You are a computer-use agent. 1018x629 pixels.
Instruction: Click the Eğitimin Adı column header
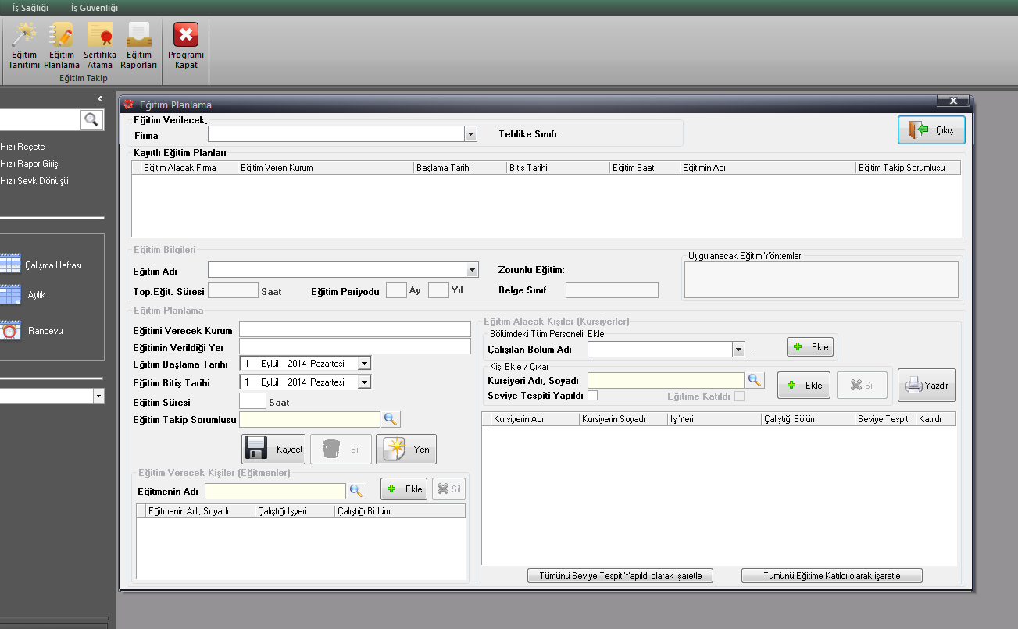click(767, 168)
